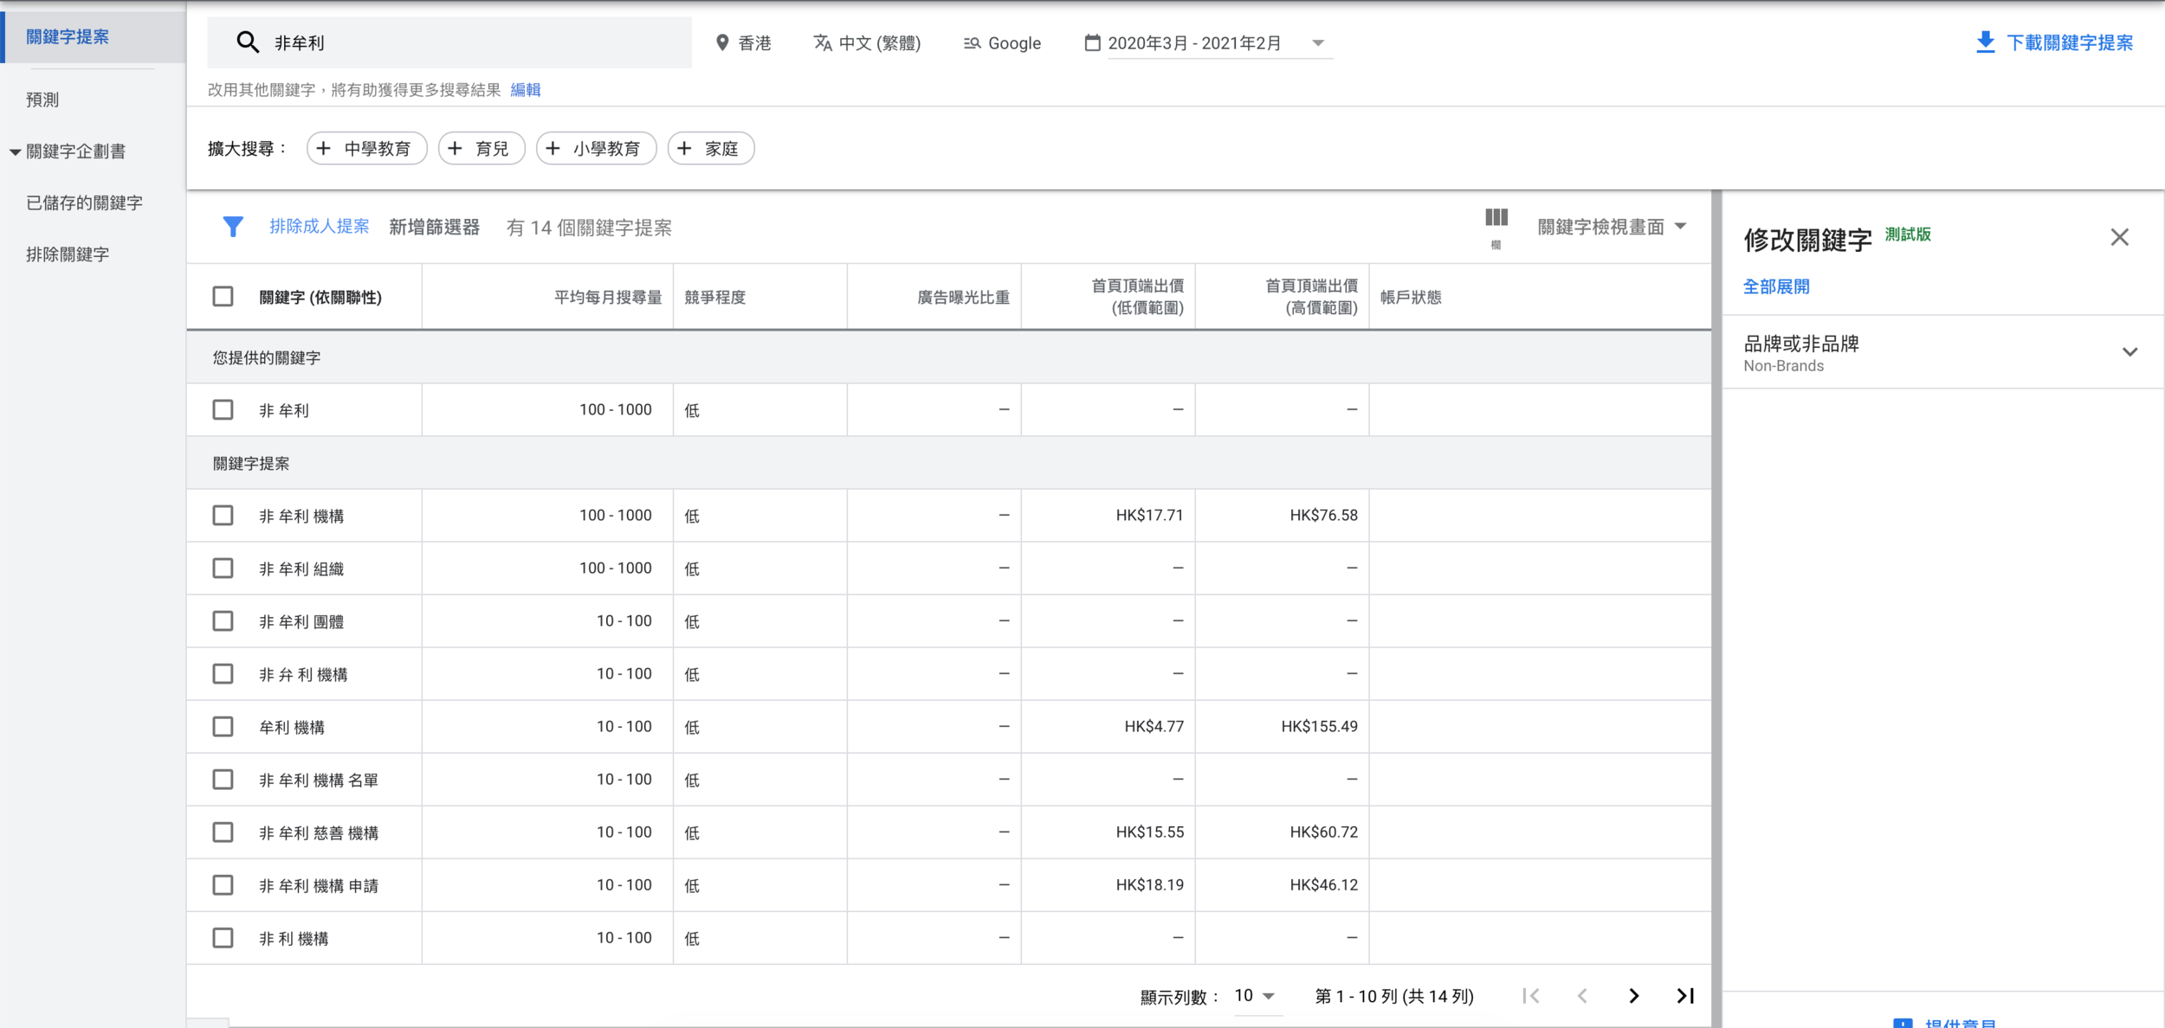The width and height of the screenshot is (2165, 1028).
Task: Check the 非 牟利 組織 keyword row
Action: (x=223, y=569)
